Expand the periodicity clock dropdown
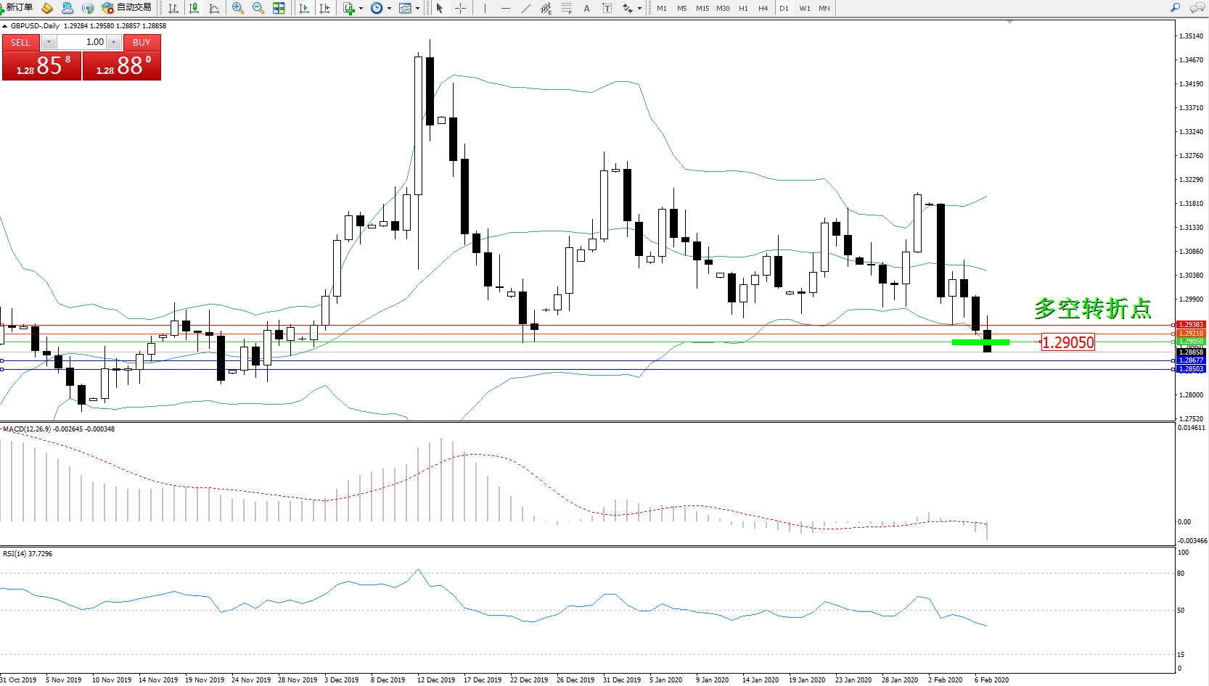1209x686 pixels. pos(389,9)
